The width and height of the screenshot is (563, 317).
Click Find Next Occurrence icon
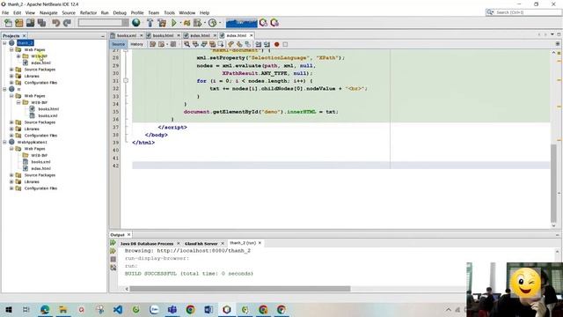[203, 44]
